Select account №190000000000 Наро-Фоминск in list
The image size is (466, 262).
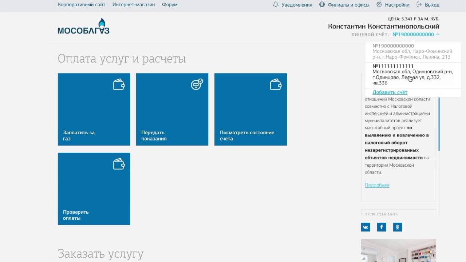click(413, 52)
